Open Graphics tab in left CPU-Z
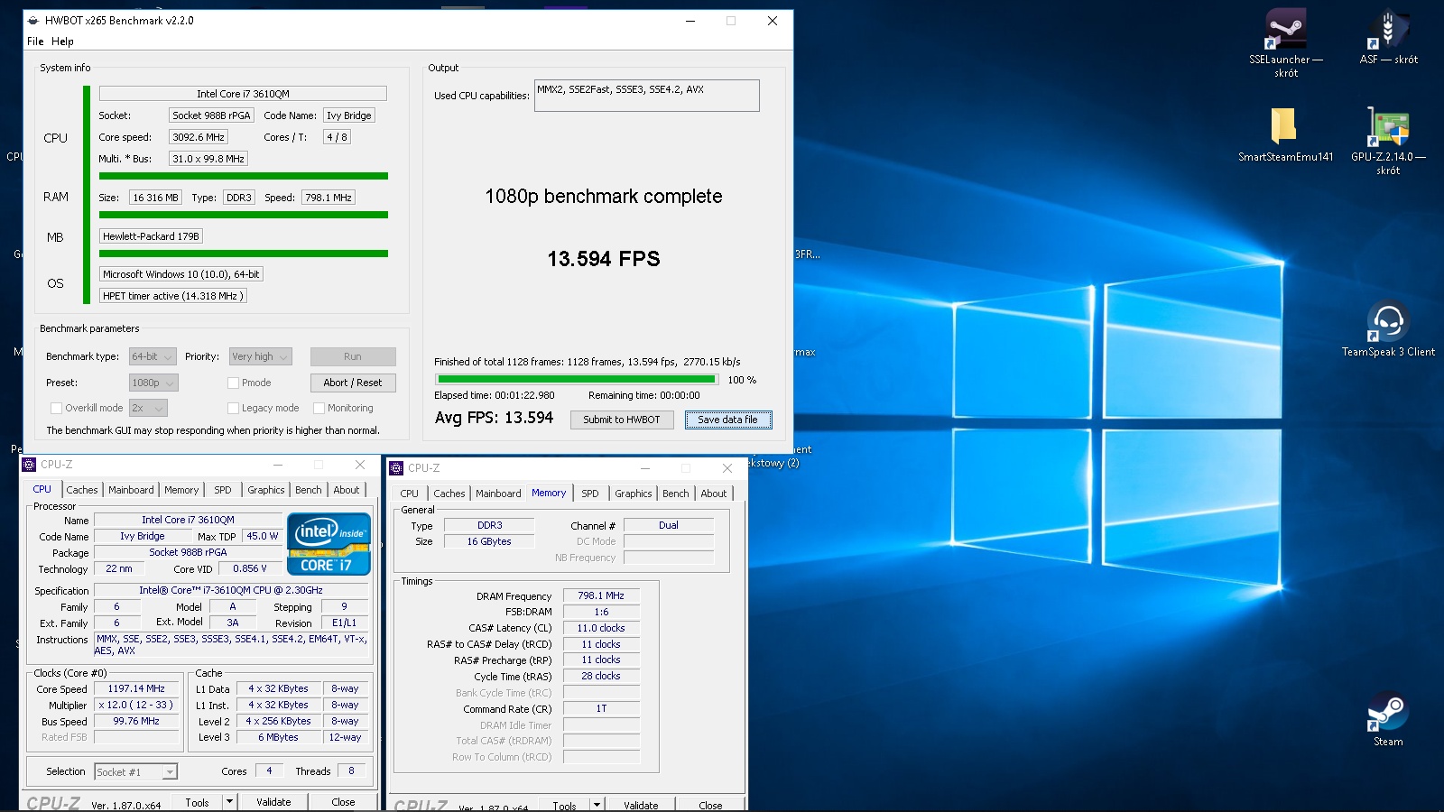This screenshot has width=1444, height=812. [266, 490]
